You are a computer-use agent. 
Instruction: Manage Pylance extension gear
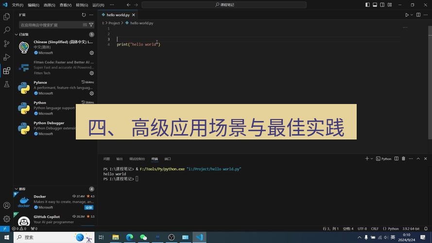[92, 93]
